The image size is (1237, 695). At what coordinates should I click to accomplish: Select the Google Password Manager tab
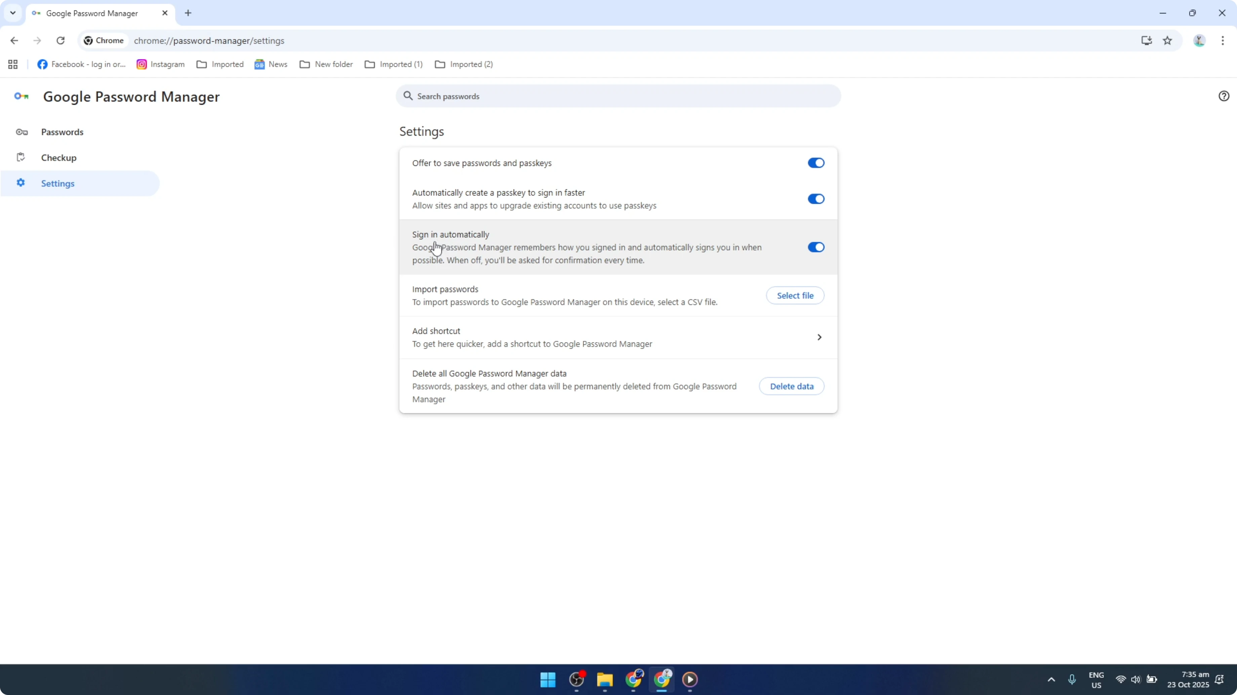click(101, 13)
